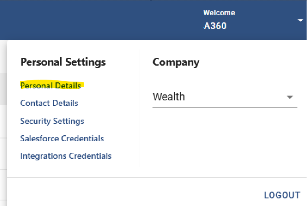307x206 pixels.
Task: Open Integrations Credentials
Action: point(66,156)
